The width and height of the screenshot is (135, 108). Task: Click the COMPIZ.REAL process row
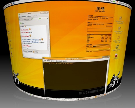(x=99, y=37)
